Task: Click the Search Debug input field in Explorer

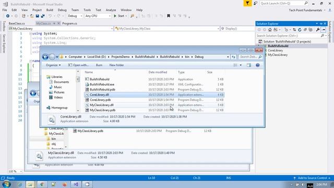Action: [250, 57]
